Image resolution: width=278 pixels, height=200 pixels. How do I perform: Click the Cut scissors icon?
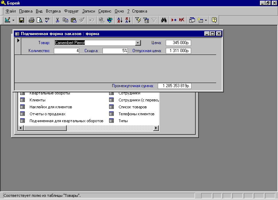[57, 20]
